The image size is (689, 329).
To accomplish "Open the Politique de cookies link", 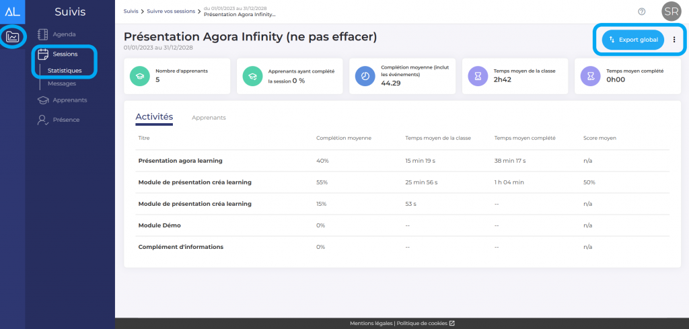I will coord(425,324).
